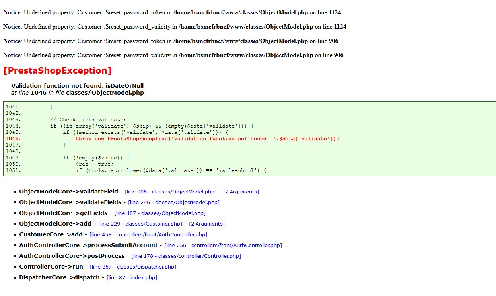Click code line 1049 !empty($value) condition
Image resolution: width=496 pixels, height=296 pixels.
pyautogui.click(x=96, y=158)
